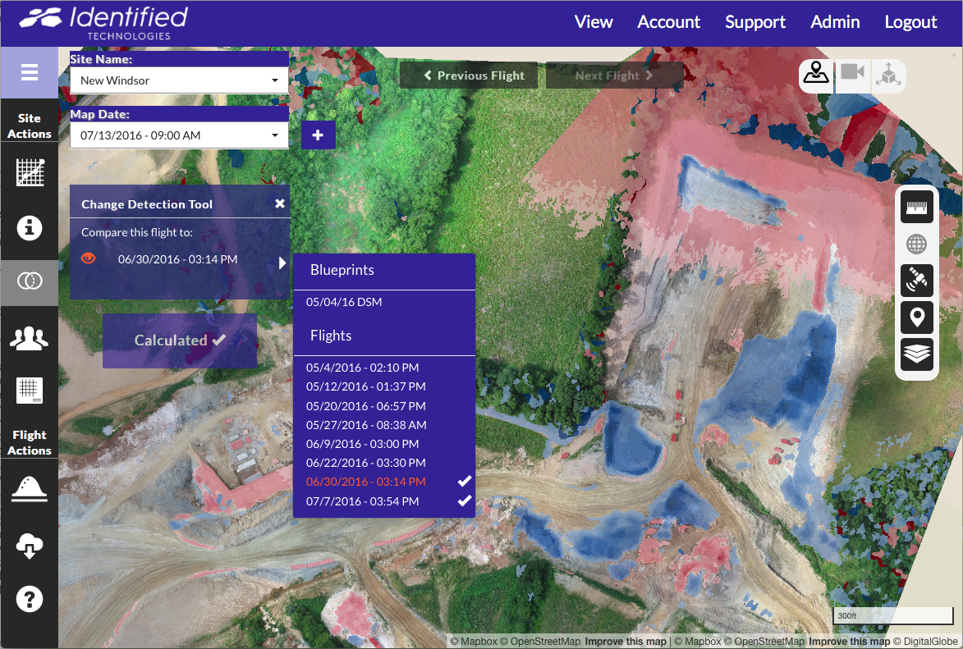Image resolution: width=963 pixels, height=649 pixels.
Task: Open the map layers stack icon
Action: click(916, 354)
